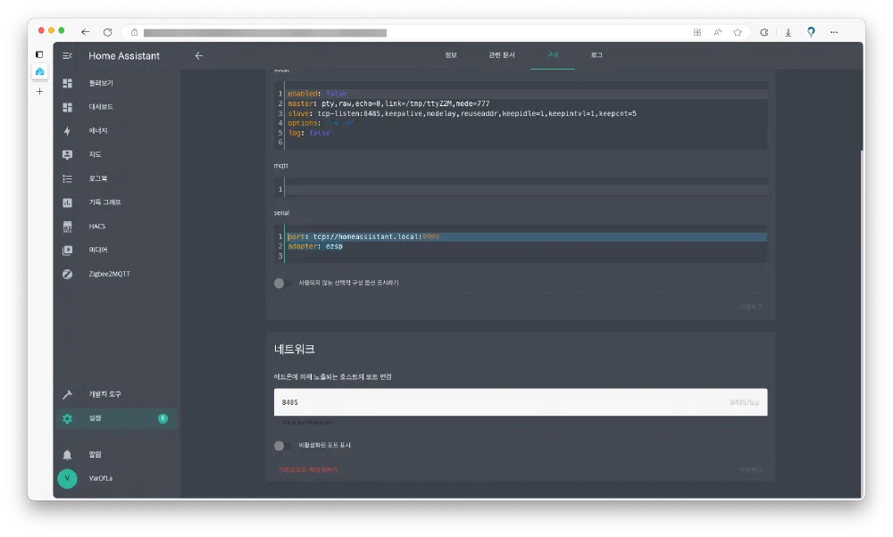Enable 사용되지 않는 선택적 구성 옵션 표시하기 toggle
Viewport: 893px width, 537px height.
tap(283, 283)
